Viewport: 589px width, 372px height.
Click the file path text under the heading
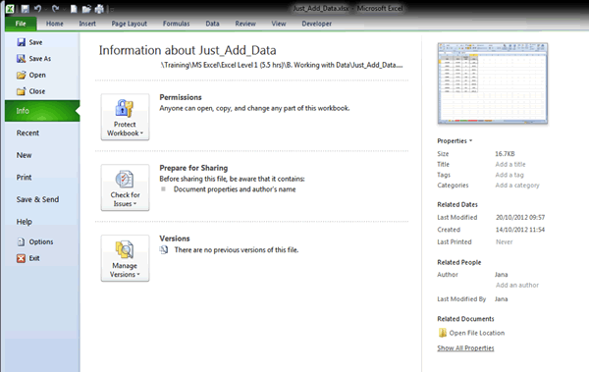coord(282,65)
